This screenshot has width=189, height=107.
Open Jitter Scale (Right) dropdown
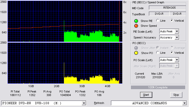point(177,66)
